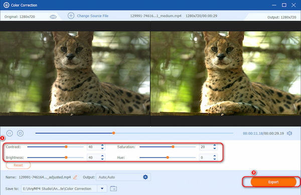Edit output file name with pencil icon

pos(75,177)
